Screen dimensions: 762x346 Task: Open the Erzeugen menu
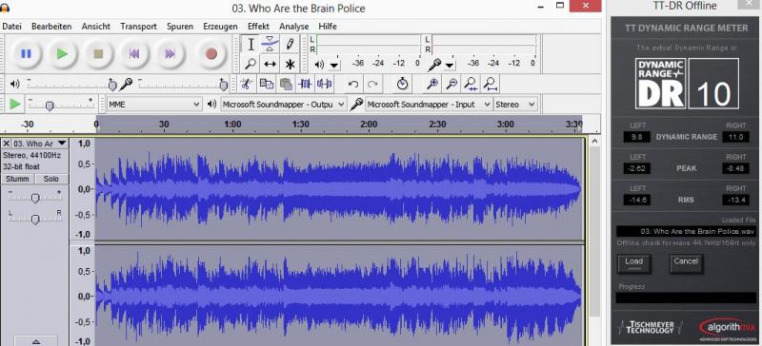(220, 27)
